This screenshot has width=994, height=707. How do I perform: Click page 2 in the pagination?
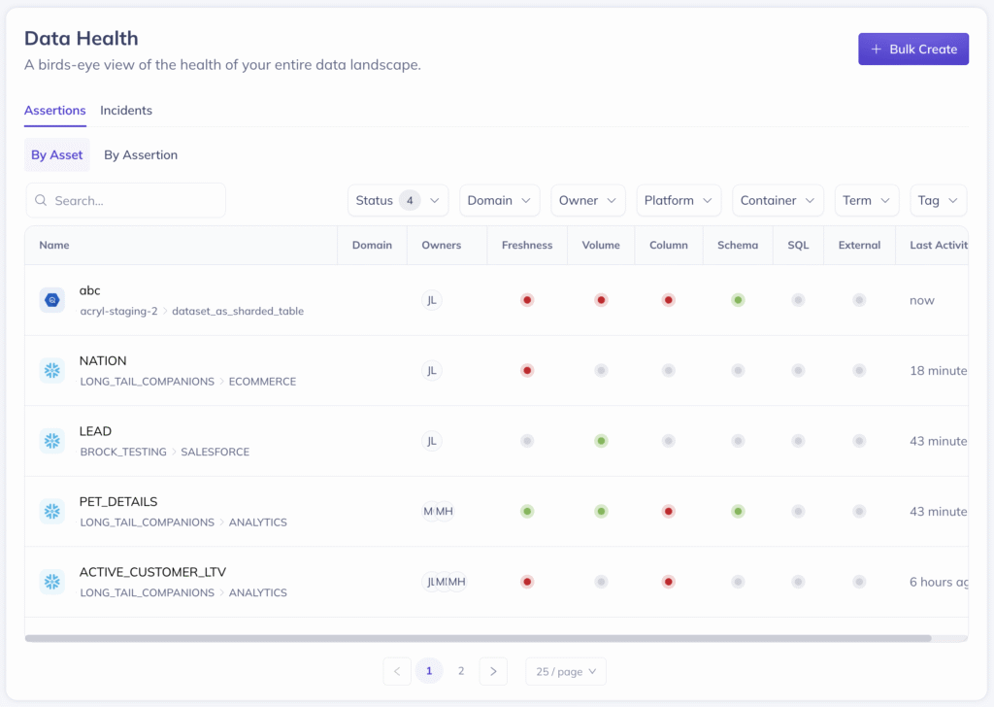(x=461, y=670)
